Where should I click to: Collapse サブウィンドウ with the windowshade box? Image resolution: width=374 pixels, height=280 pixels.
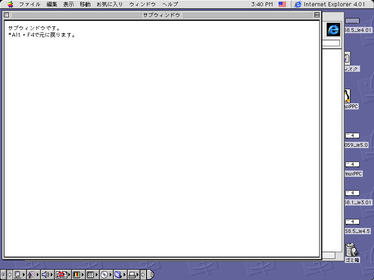tap(317, 15)
